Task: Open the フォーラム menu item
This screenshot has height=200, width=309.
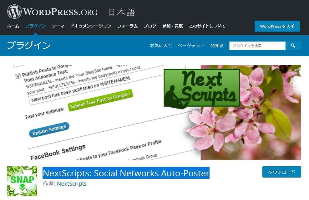Action: coord(128,26)
